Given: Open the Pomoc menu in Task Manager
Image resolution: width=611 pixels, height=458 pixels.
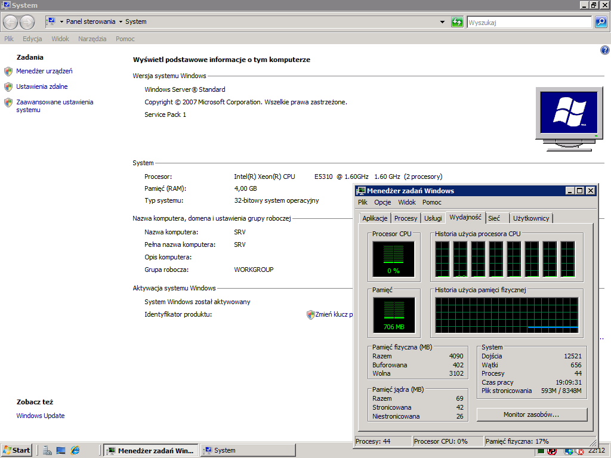Looking at the screenshot, I should click(432, 203).
